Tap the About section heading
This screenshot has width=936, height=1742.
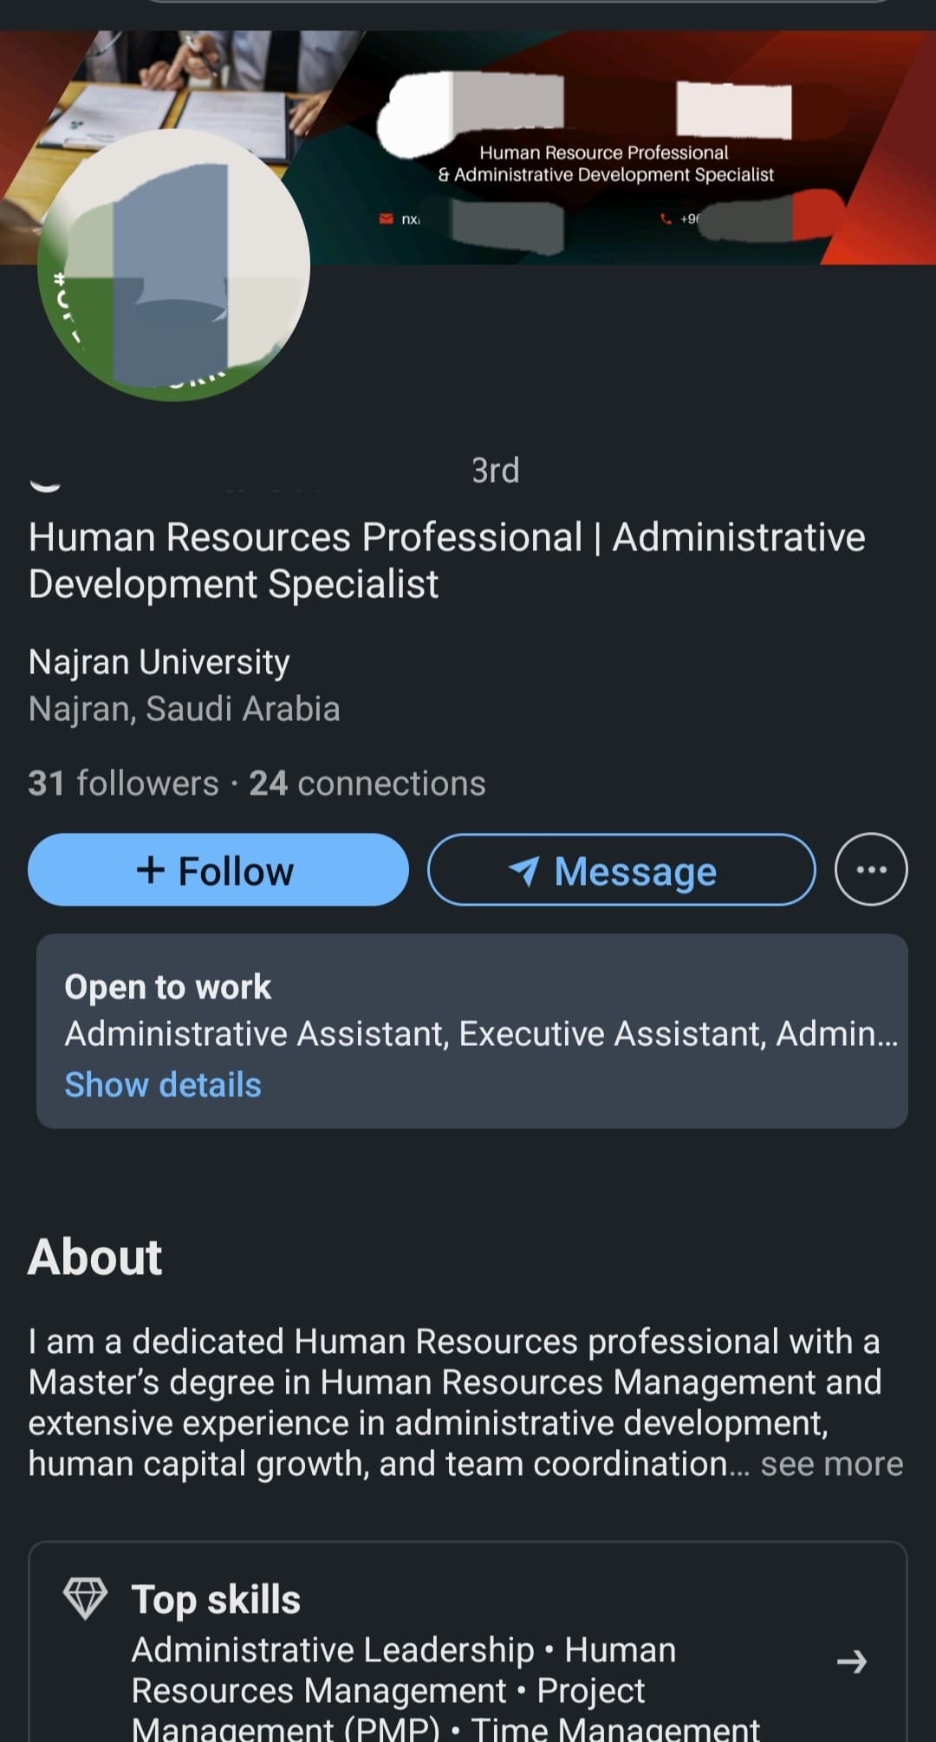pos(95,1257)
